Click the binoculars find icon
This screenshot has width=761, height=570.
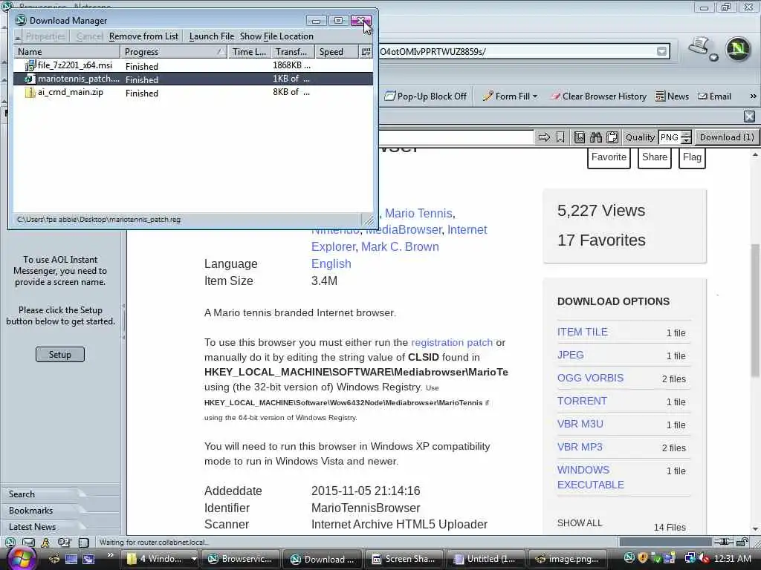[596, 137]
